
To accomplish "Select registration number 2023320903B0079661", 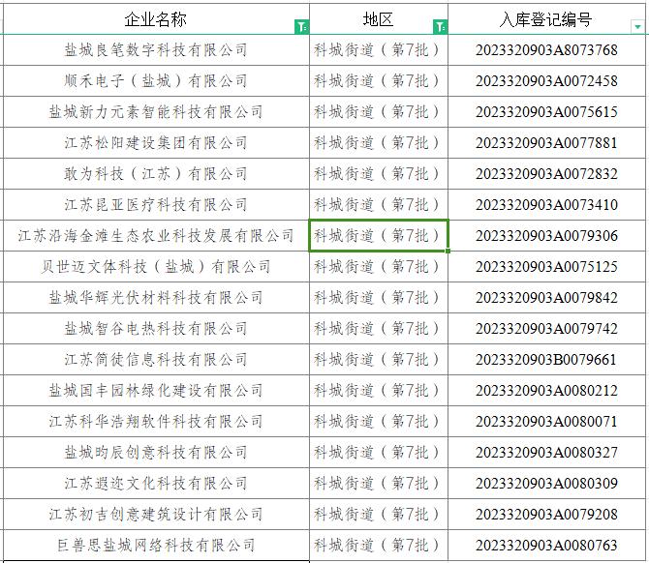I will click(546, 360).
